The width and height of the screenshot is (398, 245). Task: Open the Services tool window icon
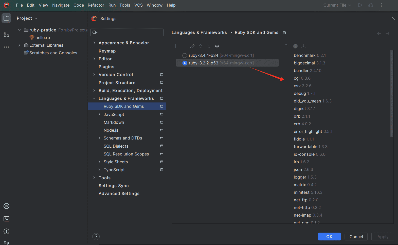[x=7, y=206]
